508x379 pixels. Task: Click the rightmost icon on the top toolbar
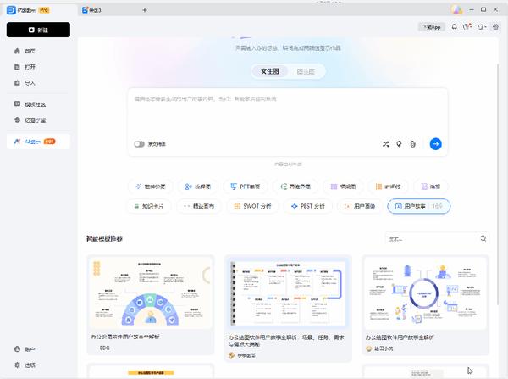495,27
